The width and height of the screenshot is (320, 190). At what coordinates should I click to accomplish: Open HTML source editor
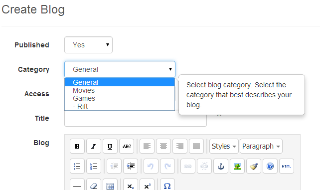coord(287,166)
